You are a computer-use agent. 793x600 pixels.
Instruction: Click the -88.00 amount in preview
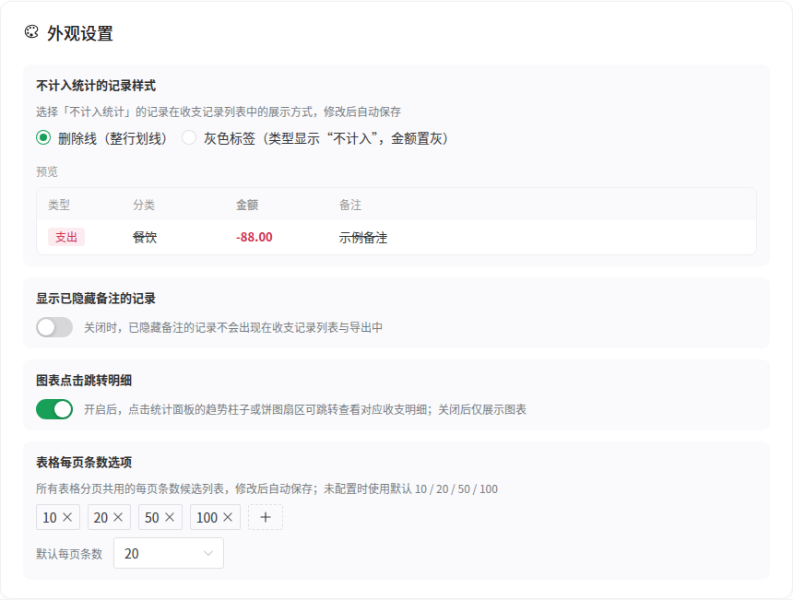pos(254,237)
